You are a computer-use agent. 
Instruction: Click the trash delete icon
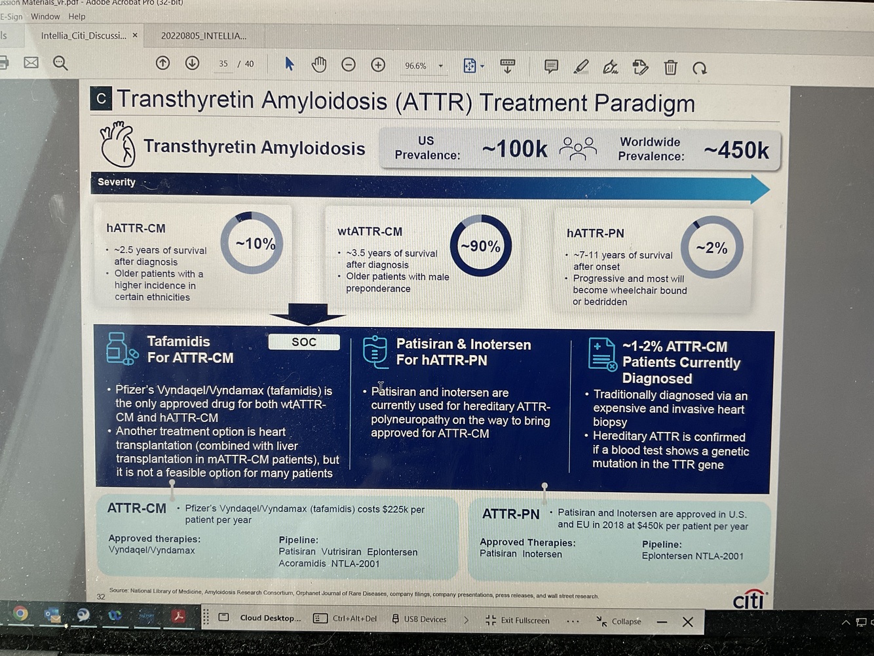pos(670,68)
